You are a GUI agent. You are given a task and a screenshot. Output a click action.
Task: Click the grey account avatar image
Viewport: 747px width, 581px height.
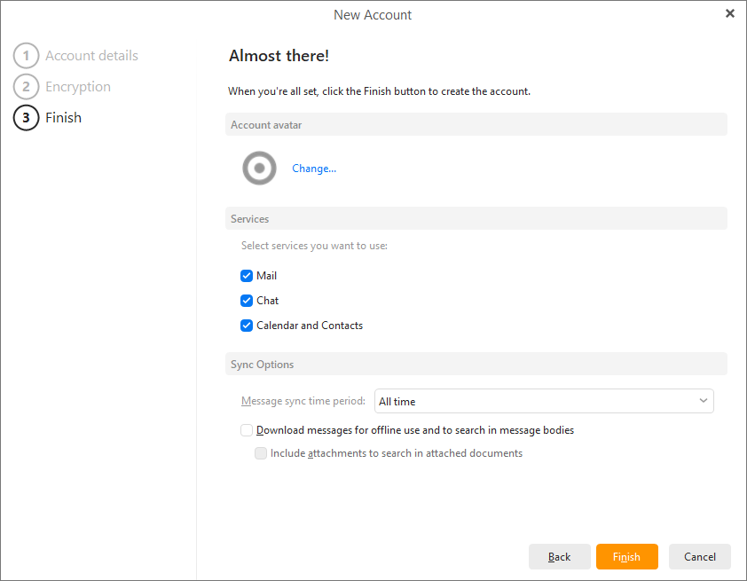point(260,168)
